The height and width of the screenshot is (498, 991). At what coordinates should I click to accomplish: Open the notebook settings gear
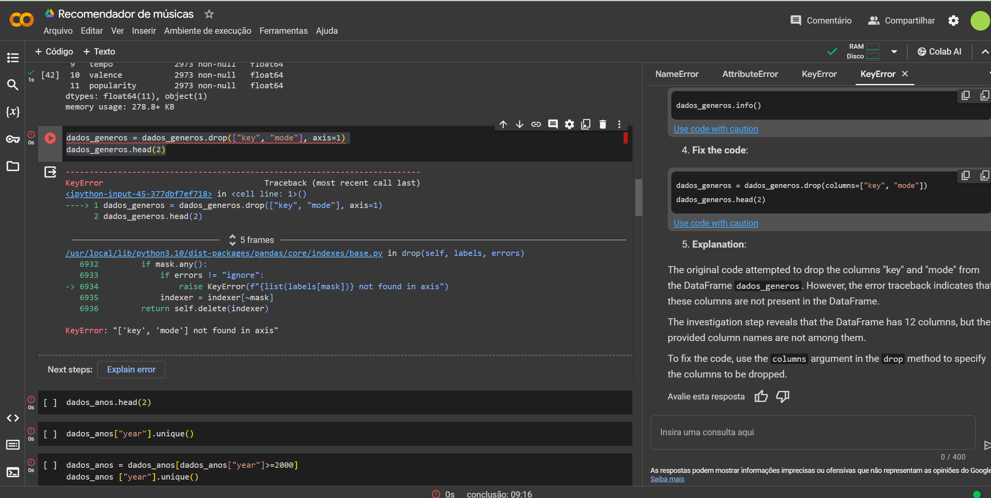[x=953, y=20]
